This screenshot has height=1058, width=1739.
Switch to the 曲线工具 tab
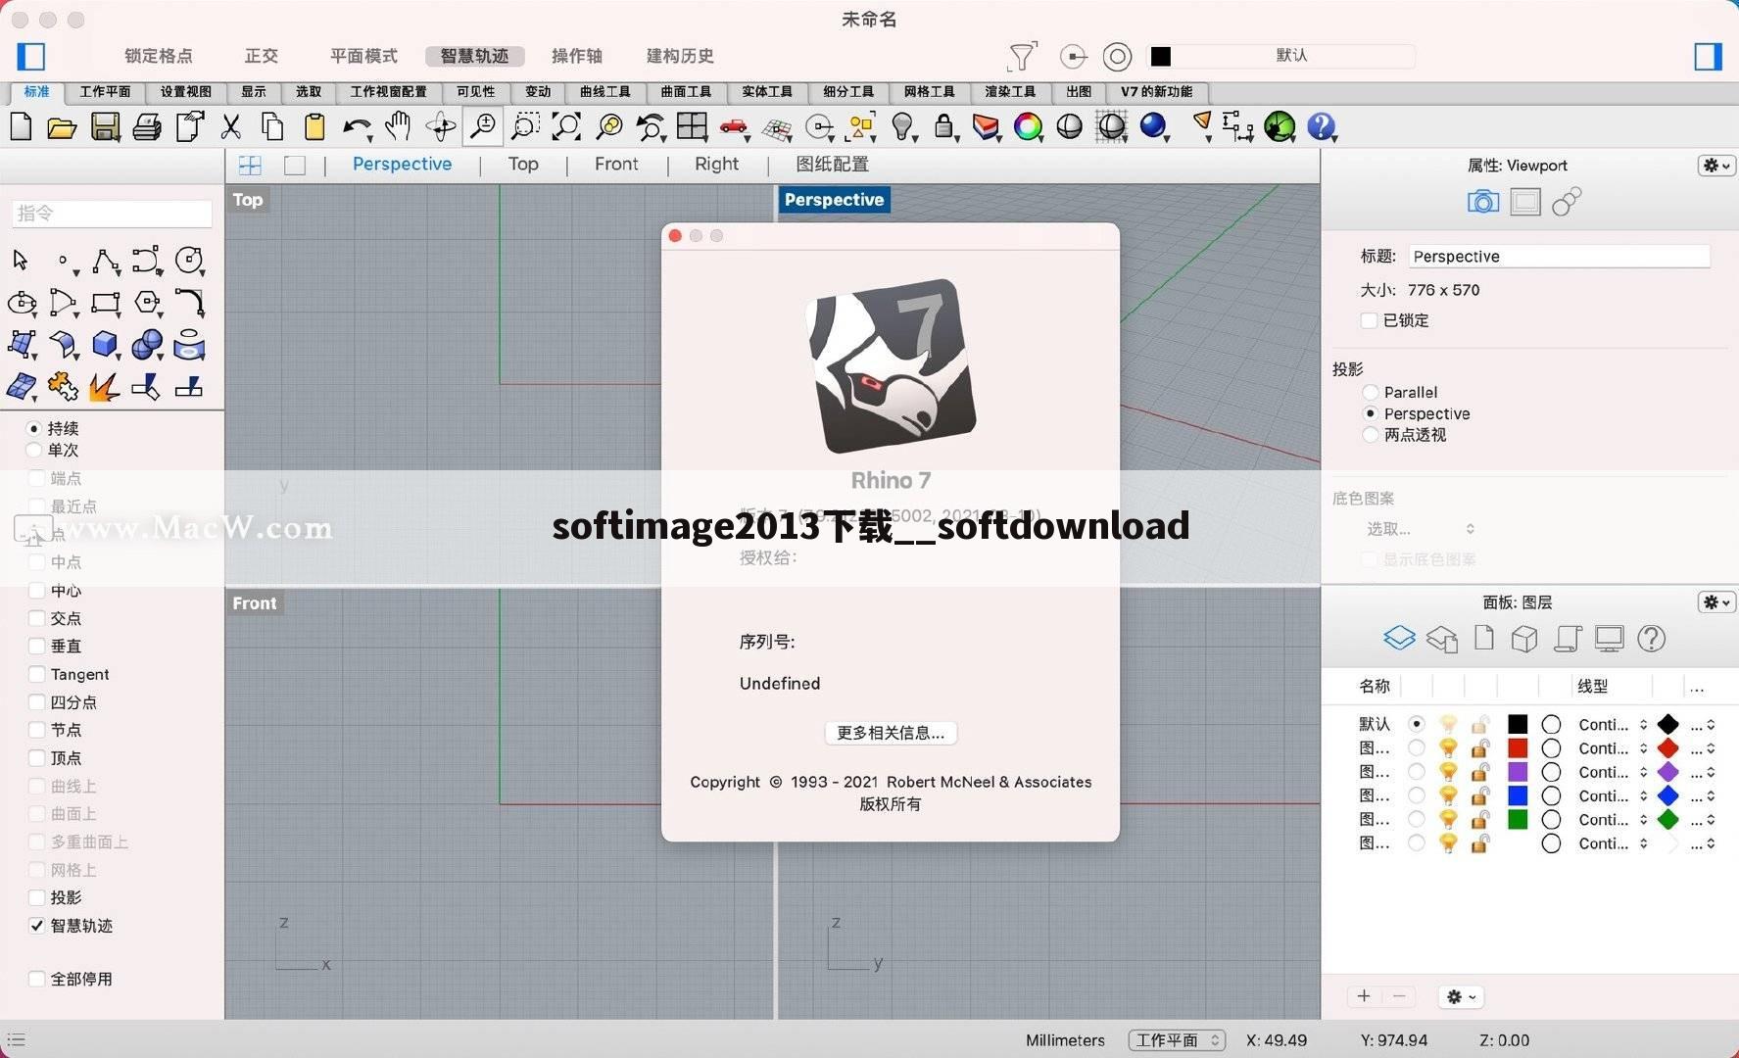click(604, 92)
